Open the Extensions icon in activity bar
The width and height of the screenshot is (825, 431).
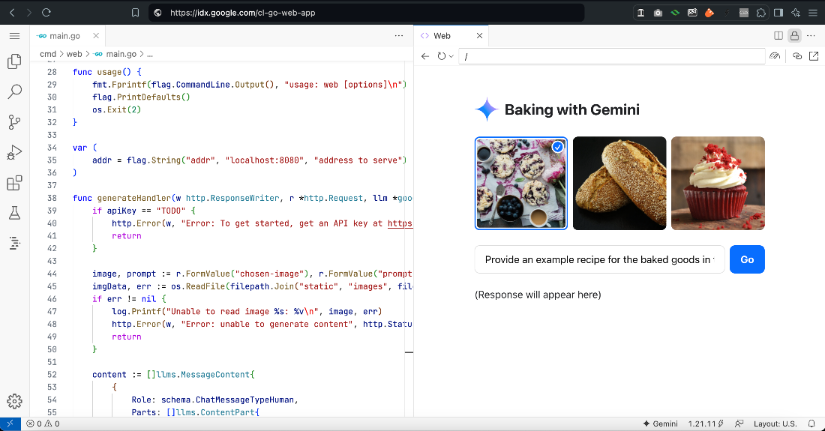click(x=15, y=183)
